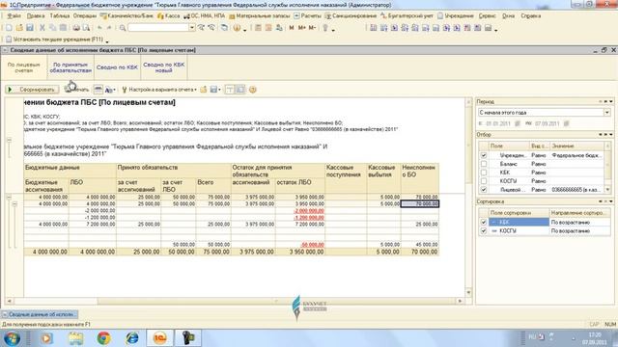This screenshot has width=618, height=347.
Task: Click the save settings diskette icon in report toolbar
Action: tap(213, 90)
